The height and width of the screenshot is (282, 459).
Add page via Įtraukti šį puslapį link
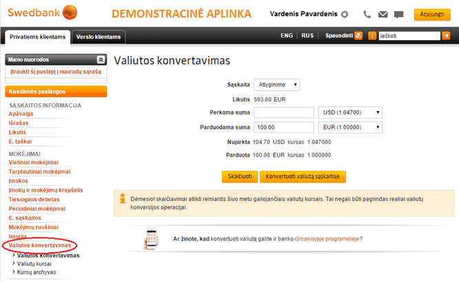pos(56,72)
